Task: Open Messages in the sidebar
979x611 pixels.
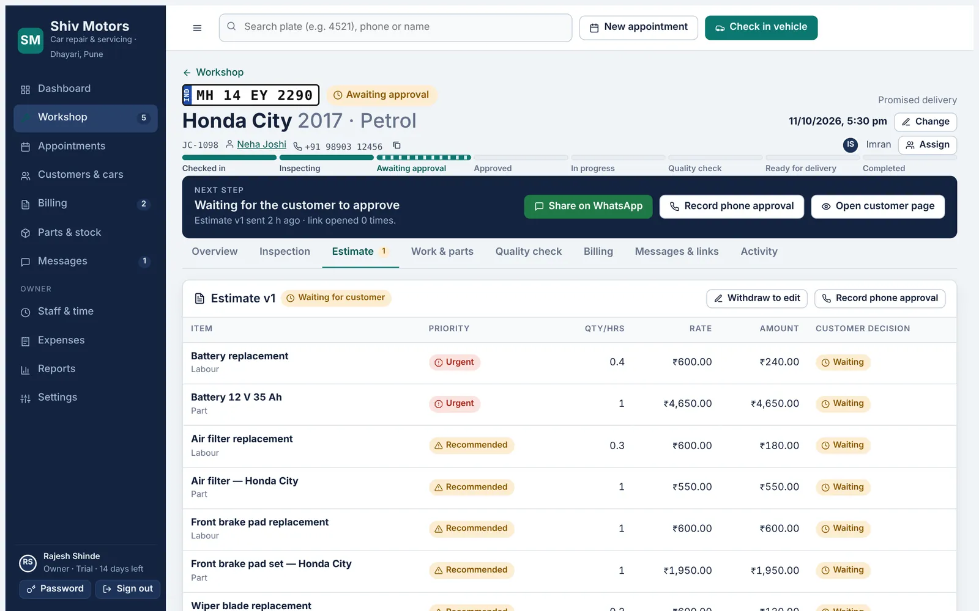Action: 86,261
